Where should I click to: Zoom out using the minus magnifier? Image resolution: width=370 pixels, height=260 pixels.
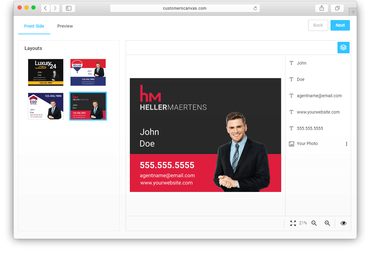[x=314, y=223]
